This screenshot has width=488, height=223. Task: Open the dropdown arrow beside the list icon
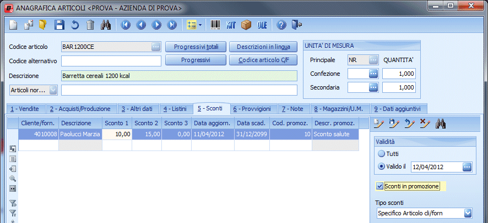pyautogui.click(x=200, y=25)
